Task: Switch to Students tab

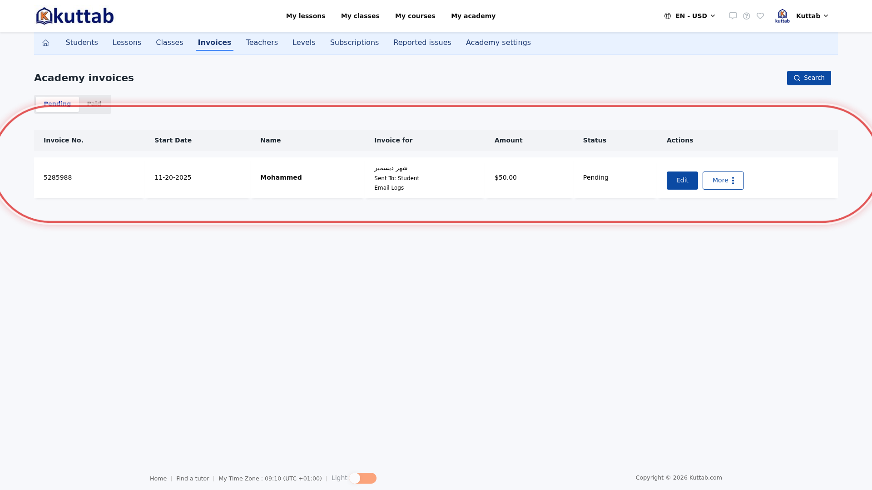Action: click(82, 43)
